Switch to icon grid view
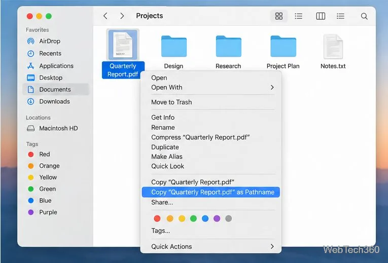This screenshot has width=388, height=263. [279, 16]
